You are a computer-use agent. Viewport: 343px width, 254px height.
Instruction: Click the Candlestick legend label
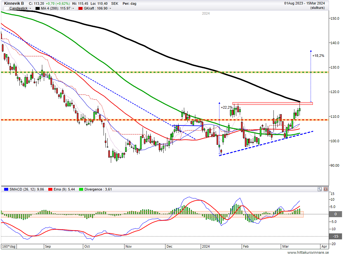[x=19, y=8]
